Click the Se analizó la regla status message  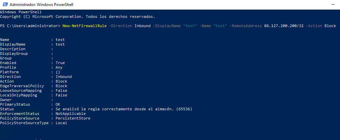tap(124, 109)
